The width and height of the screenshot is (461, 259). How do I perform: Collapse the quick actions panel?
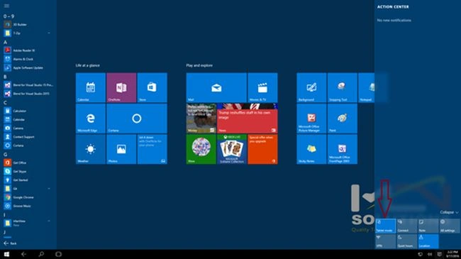[449, 212]
